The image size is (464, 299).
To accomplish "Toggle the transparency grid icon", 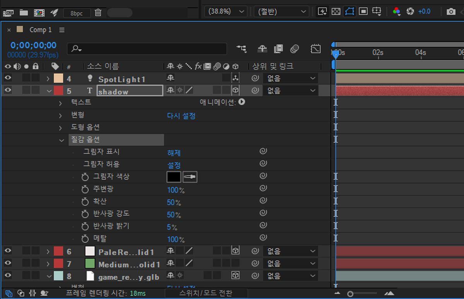I will 336,12.
